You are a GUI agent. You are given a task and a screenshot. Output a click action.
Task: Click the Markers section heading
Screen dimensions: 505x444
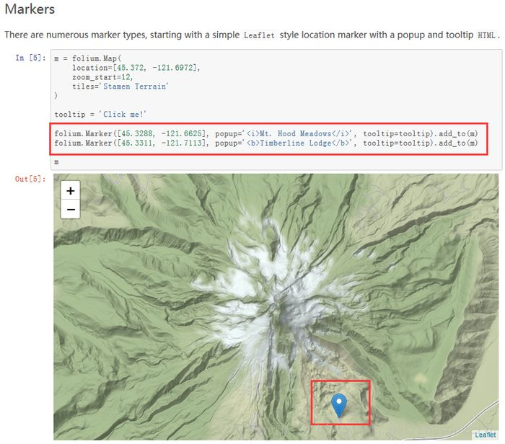tap(30, 9)
